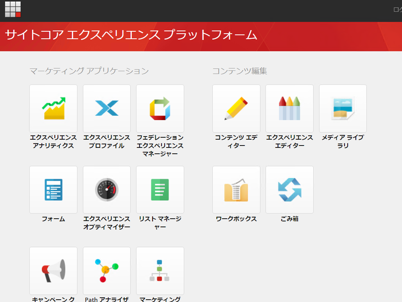This screenshot has width=402, height=302.
Task: Click the ごみ箱 label
Action: [x=289, y=219]
